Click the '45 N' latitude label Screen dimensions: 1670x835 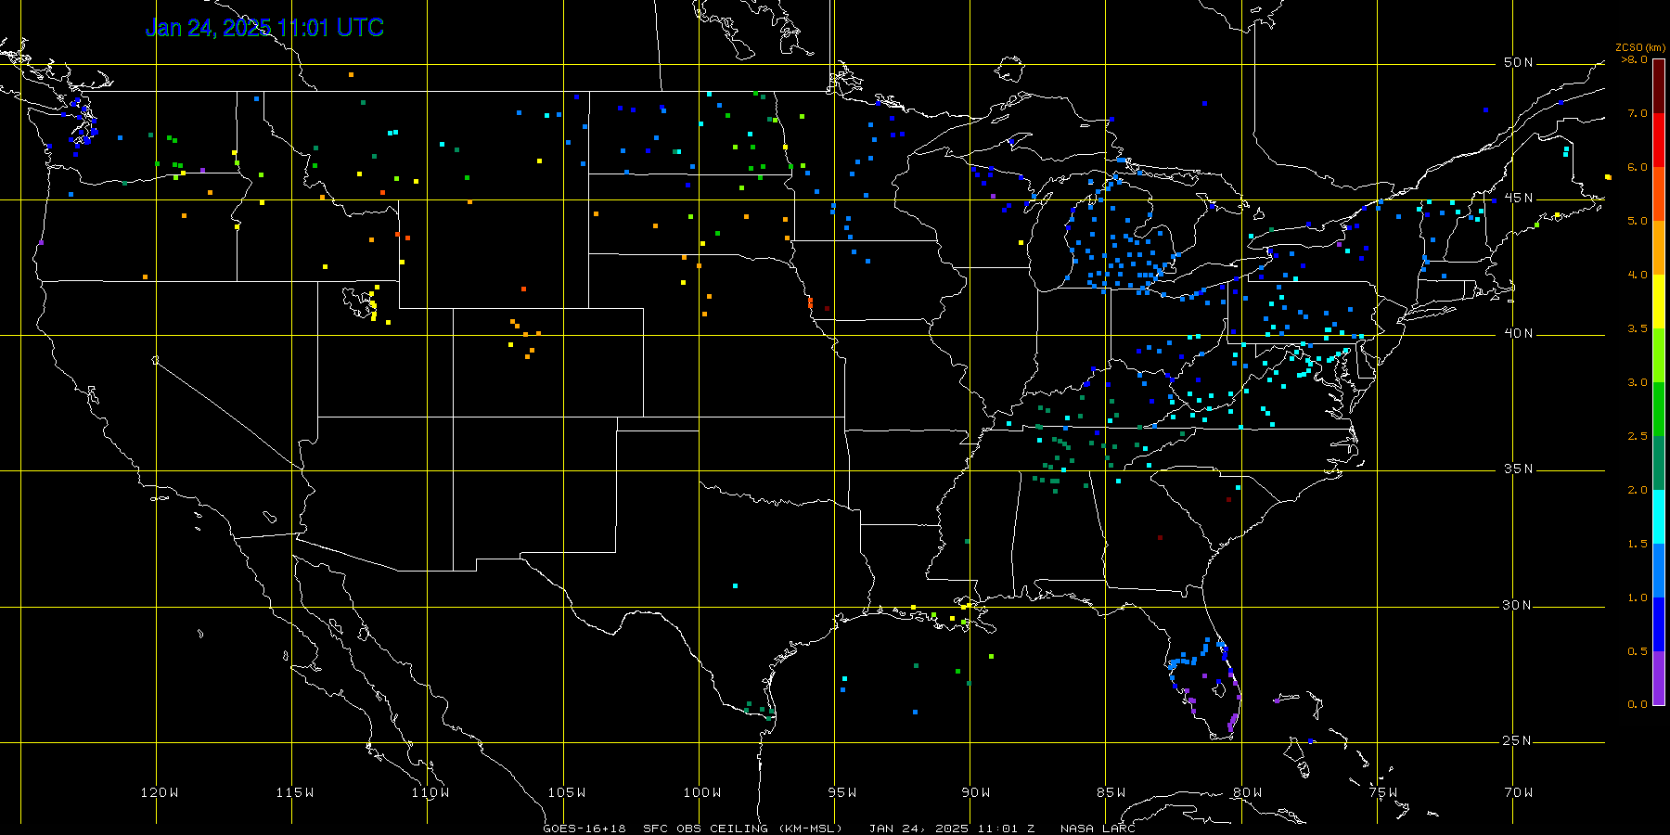(1518, 198)
